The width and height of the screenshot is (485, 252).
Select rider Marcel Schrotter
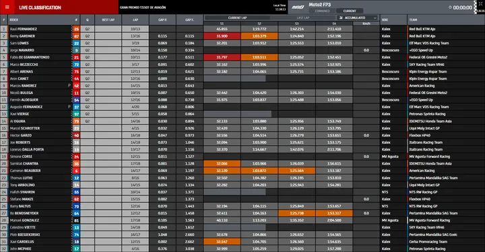click(25, 128)
